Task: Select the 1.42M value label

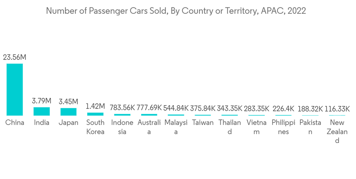Action: [95, 106]
